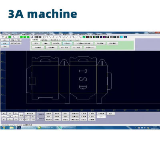Open a file with the folder icon
Screen dimensions: 160x160
(x=6, y=37)
